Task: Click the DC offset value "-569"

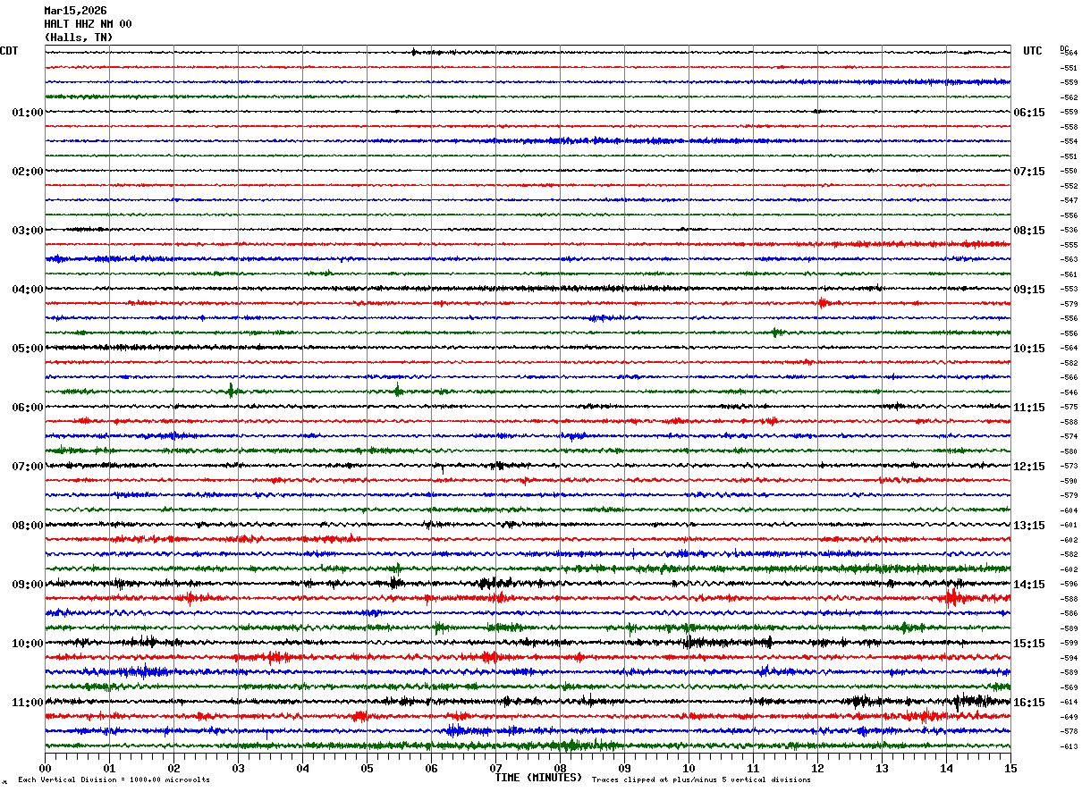Action: point(1069,687)
